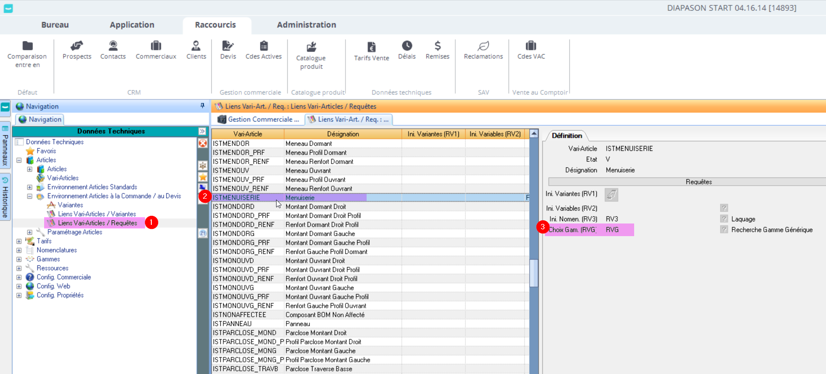The image size is (826, 374).
Task: Click help button beside Recherche Gamme Générique
Action: pyautogui.click(x=724, y=230)
